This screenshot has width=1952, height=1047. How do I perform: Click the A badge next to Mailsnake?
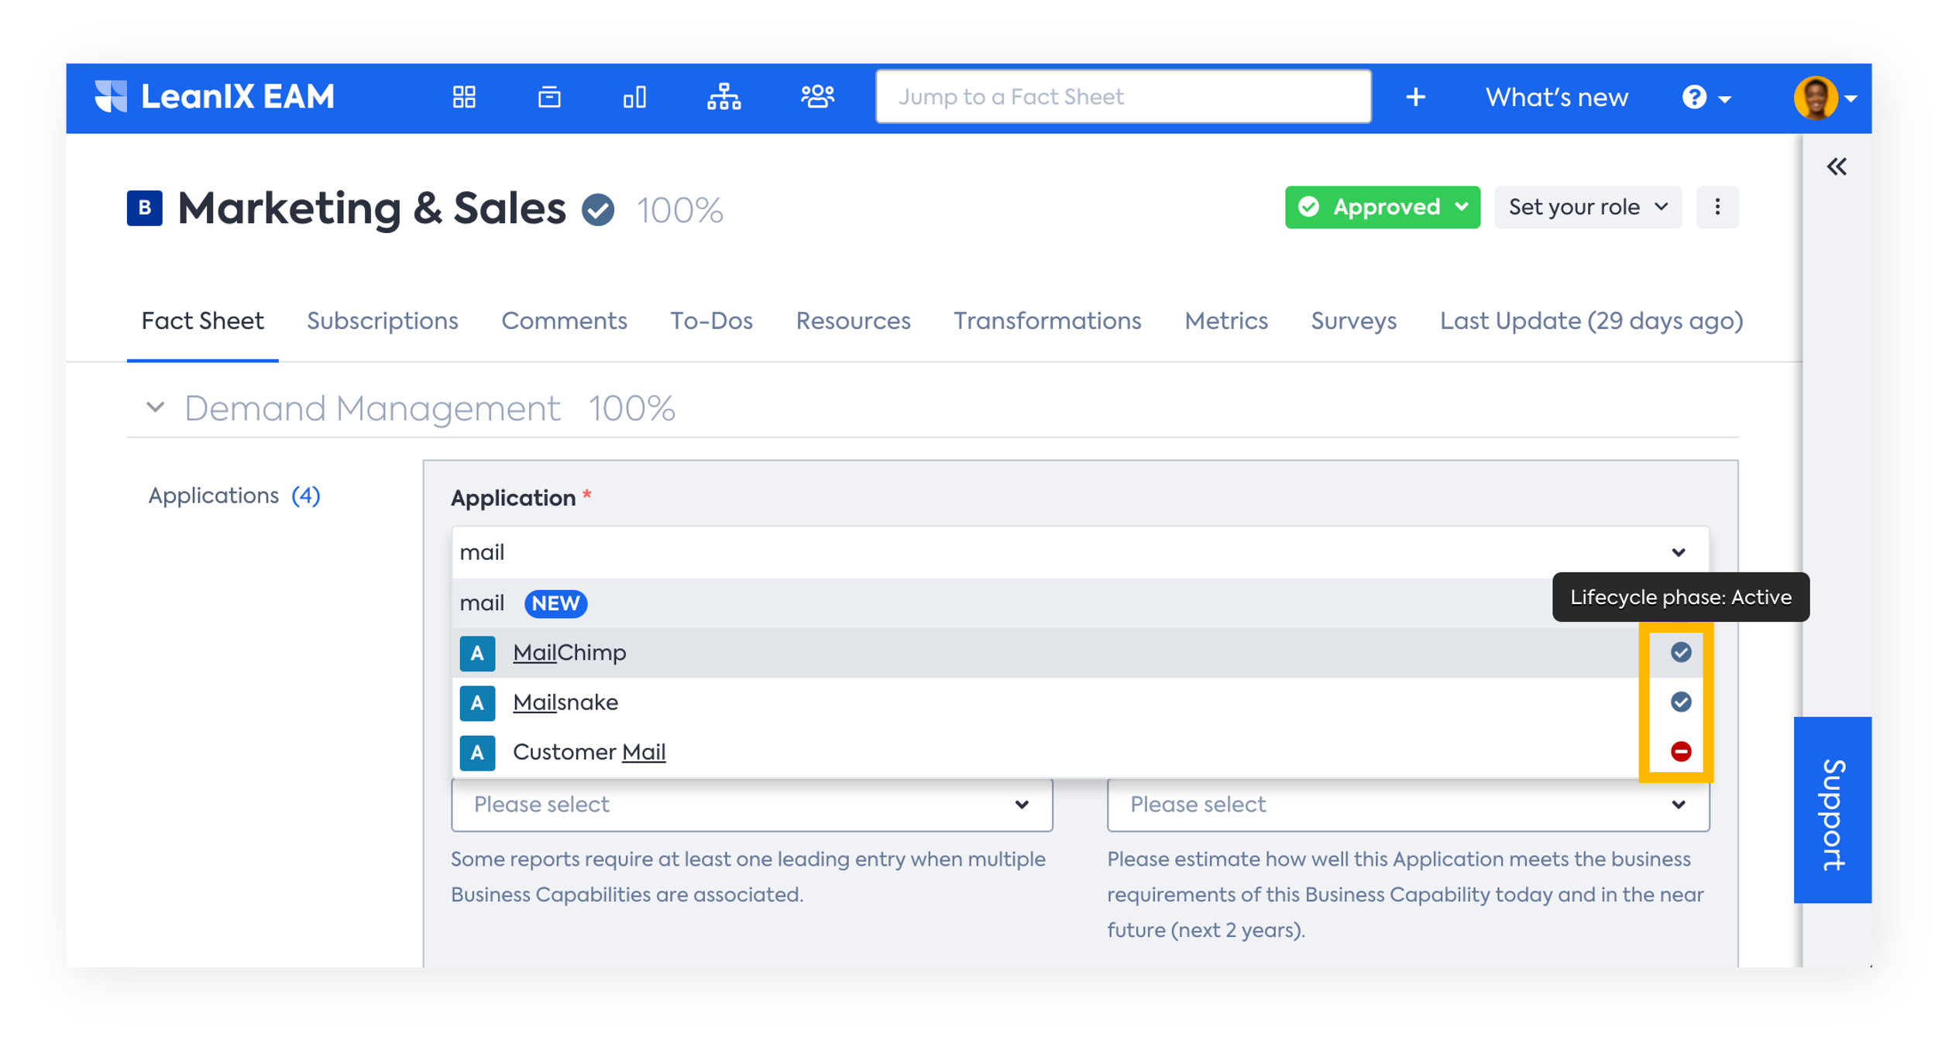tap(477, 702)
